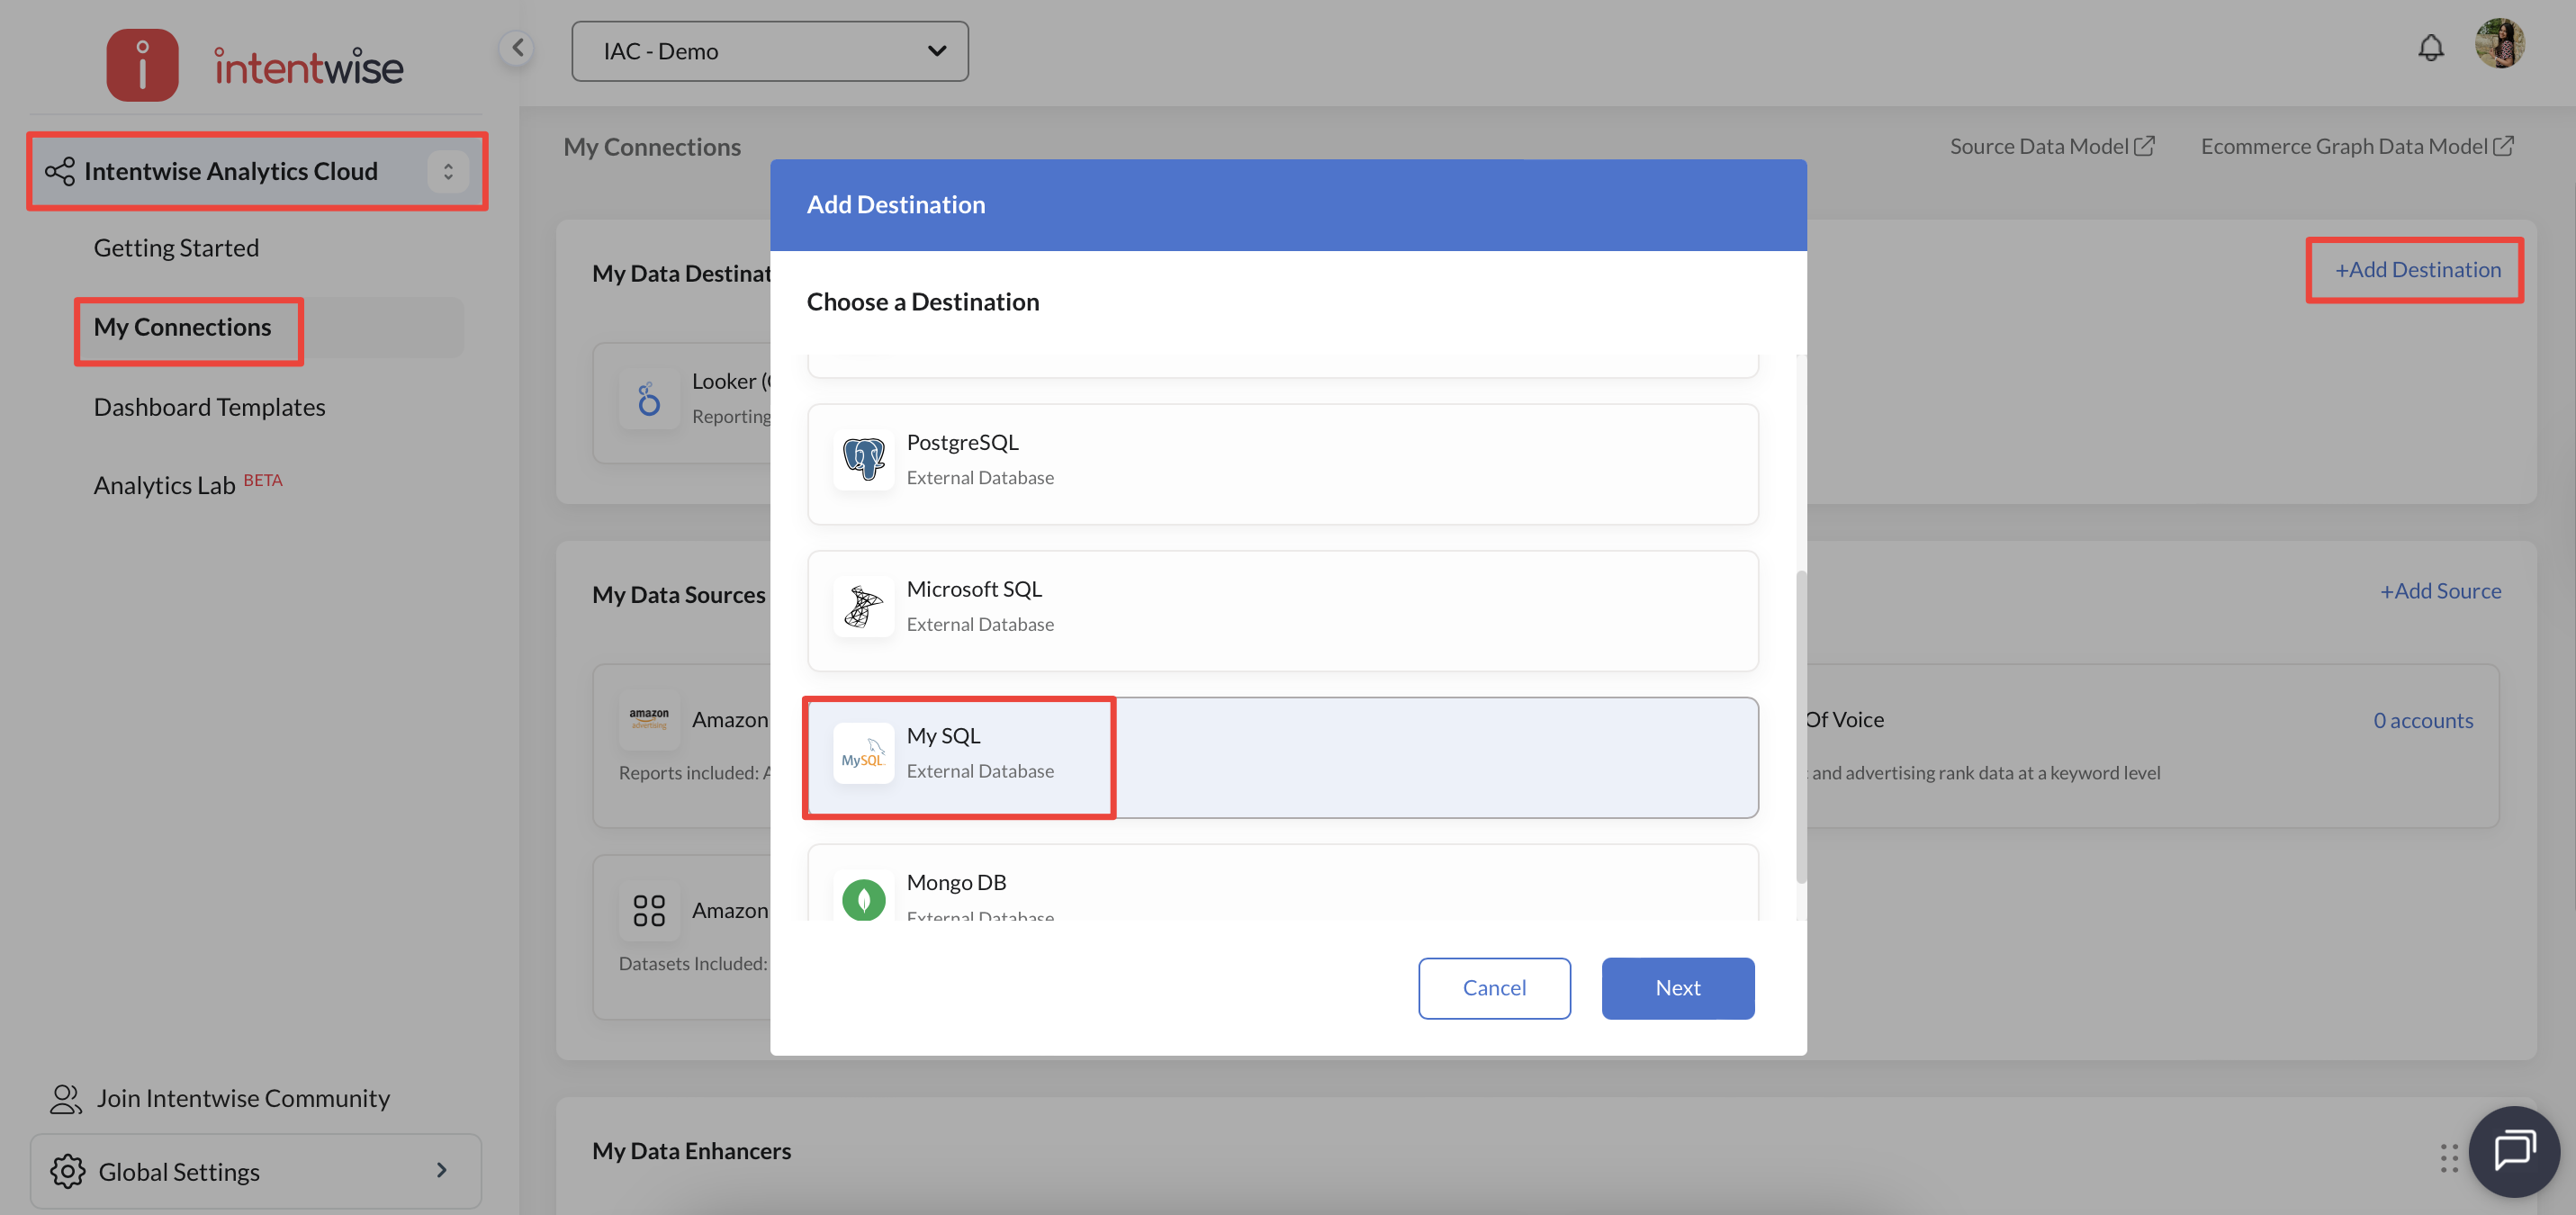Go to Getting Started menu item
Screen dimensions: 2576x1215
[176, 248]
